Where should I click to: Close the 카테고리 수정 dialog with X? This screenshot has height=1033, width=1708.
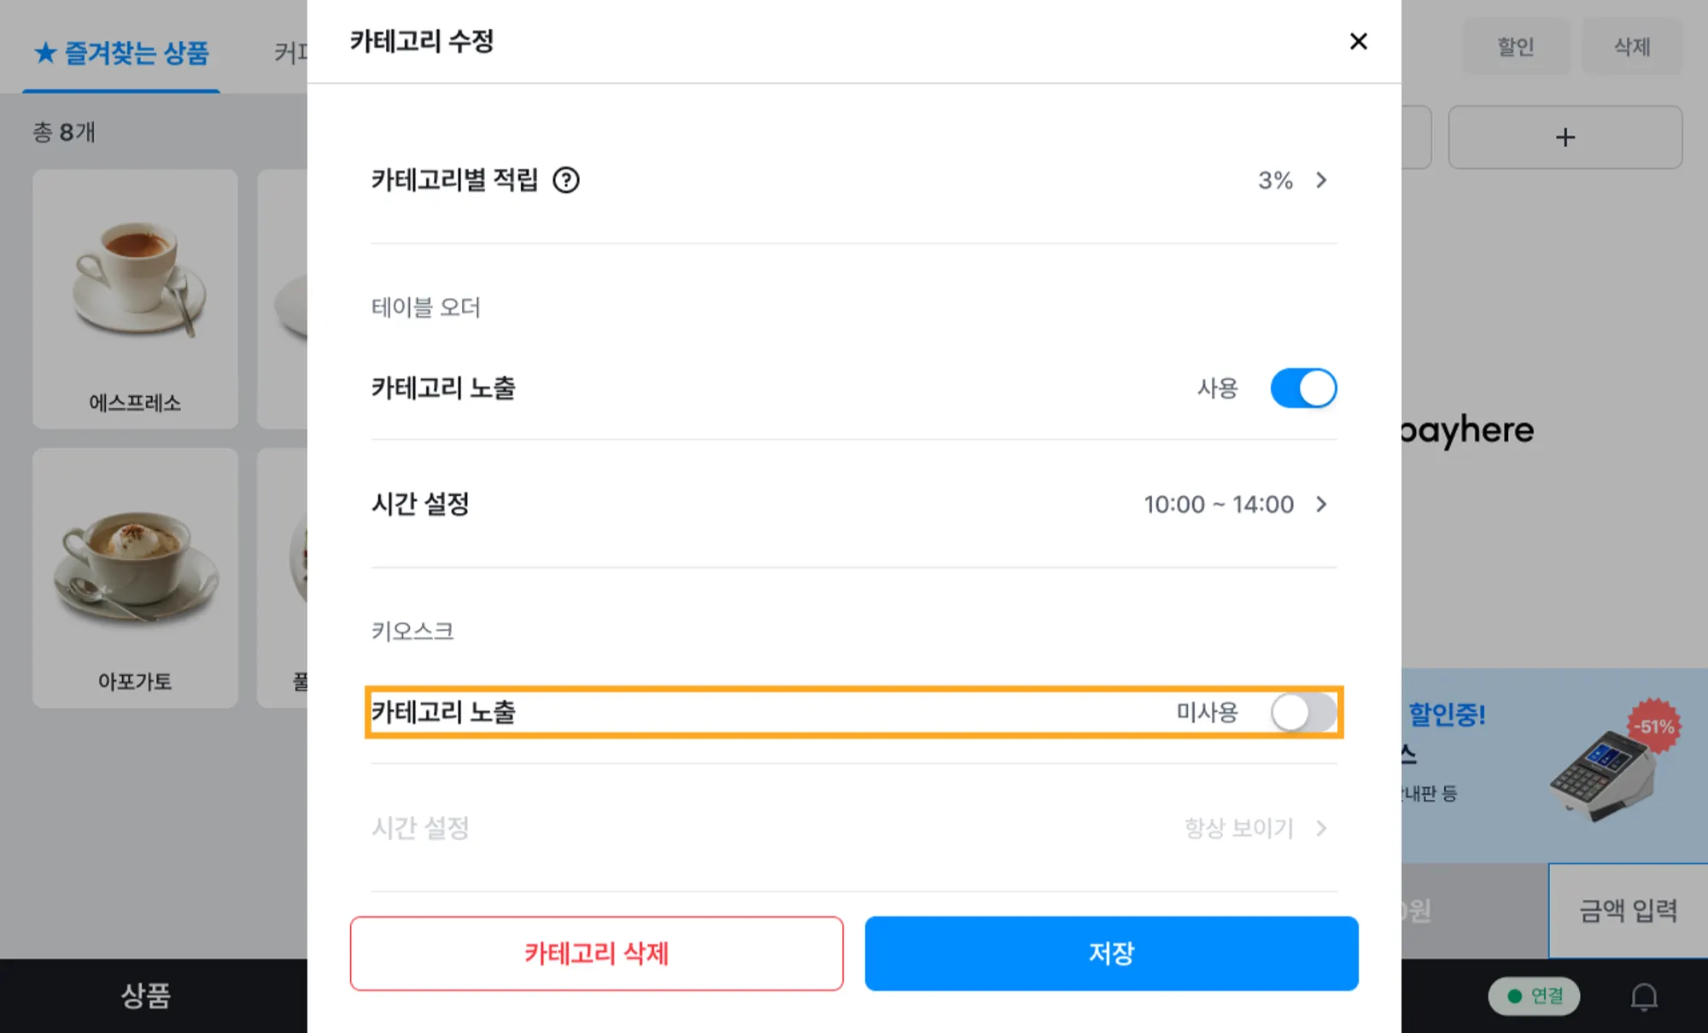(1358, 41)
